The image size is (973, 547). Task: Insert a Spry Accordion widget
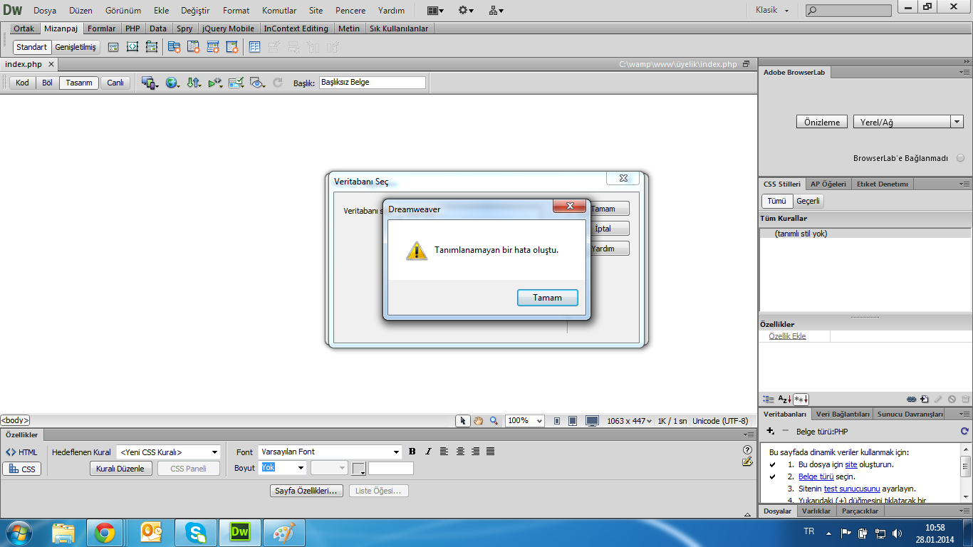pyautogui.click(x=213, y=47)
